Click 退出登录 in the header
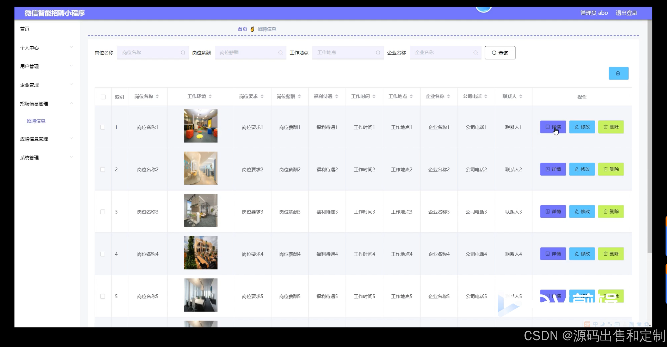This screenshot has width=667, height=347. [x=626, y=13]
